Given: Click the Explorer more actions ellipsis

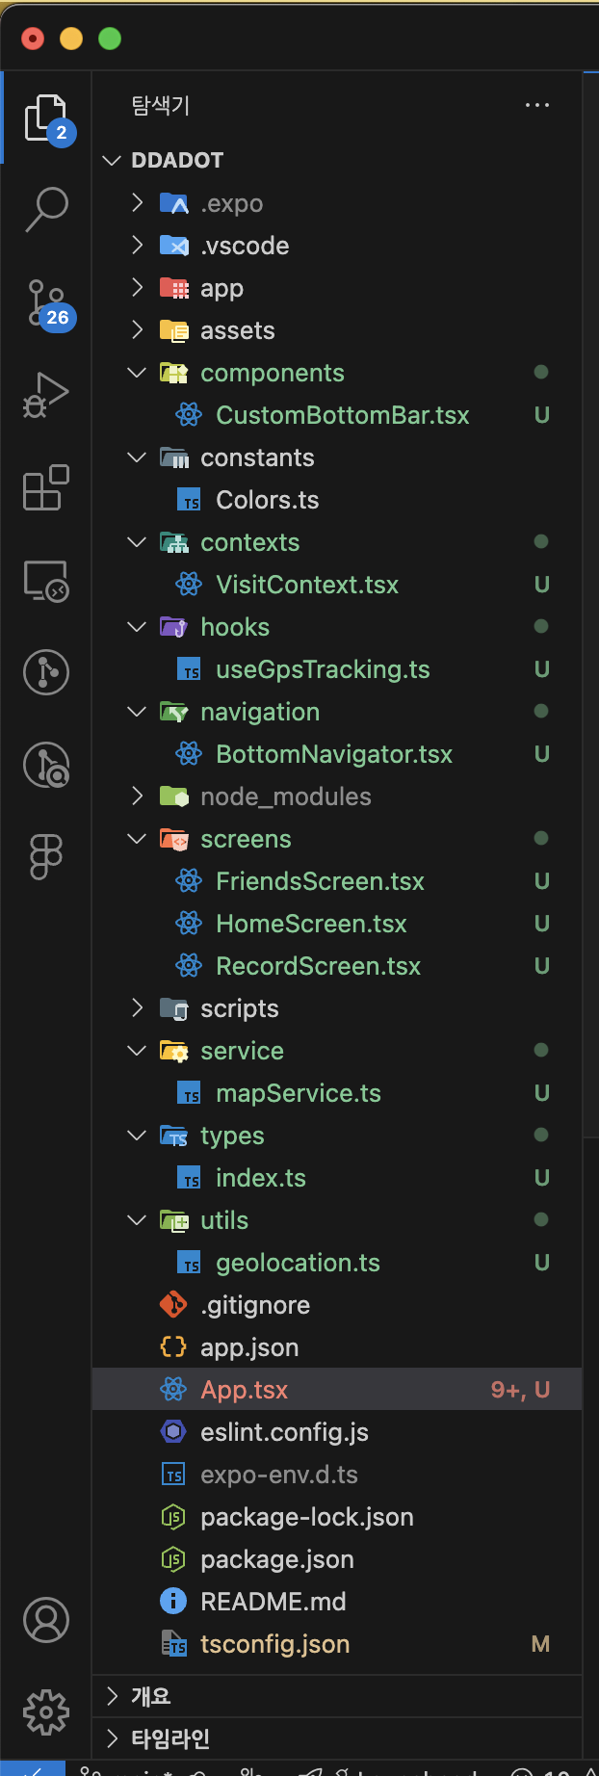Looking at the screenshot, I should (537, 105).
